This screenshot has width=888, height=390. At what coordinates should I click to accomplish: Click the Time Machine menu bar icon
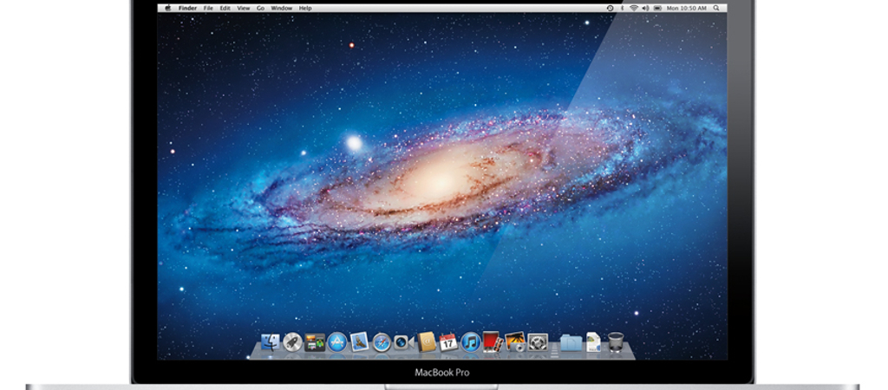click(x=610, y=8)
